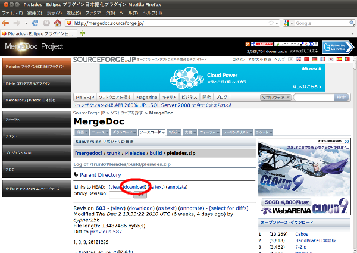Select the Pleiades - Eclipse browser tab
Viewport: 357px width, 253px height.
(38, 33)
